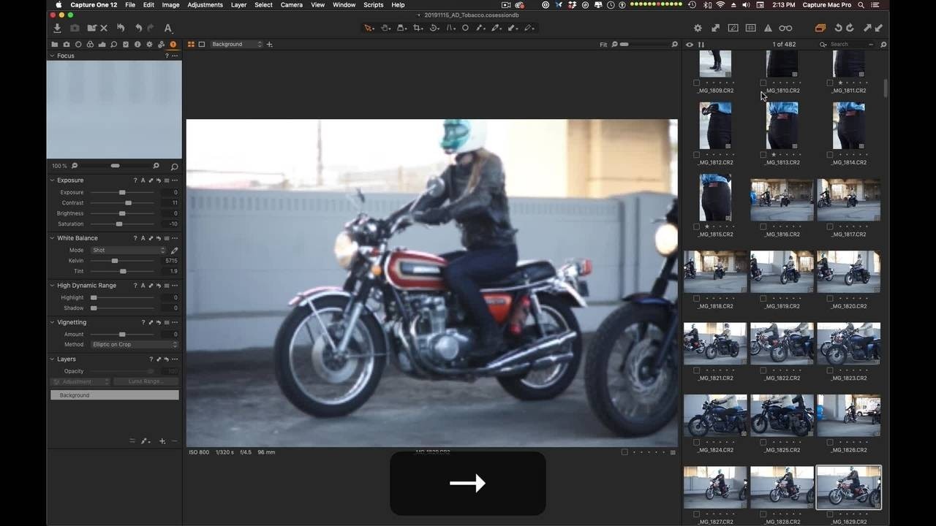Click the Contrast slider handle
This screenshot has width=936, height=526.
pos(128,203)
